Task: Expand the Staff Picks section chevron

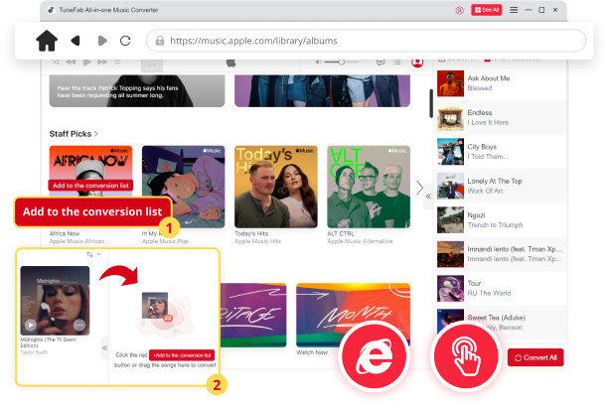Action: (96, 133)
